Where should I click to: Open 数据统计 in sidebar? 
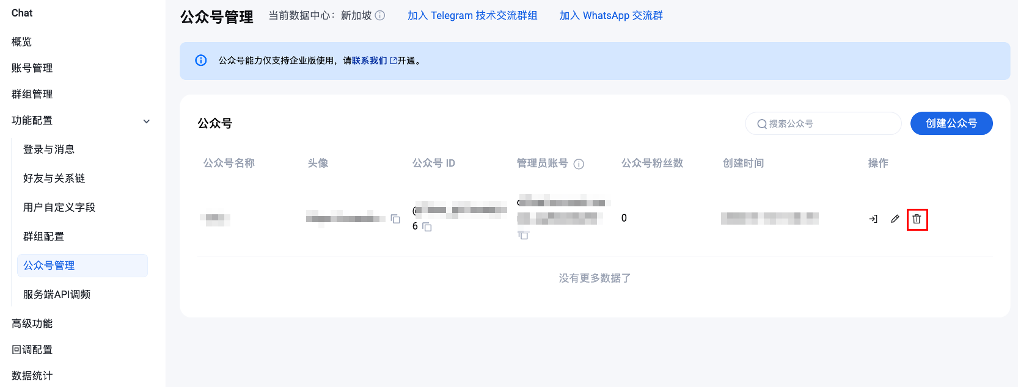click(32, 375)
